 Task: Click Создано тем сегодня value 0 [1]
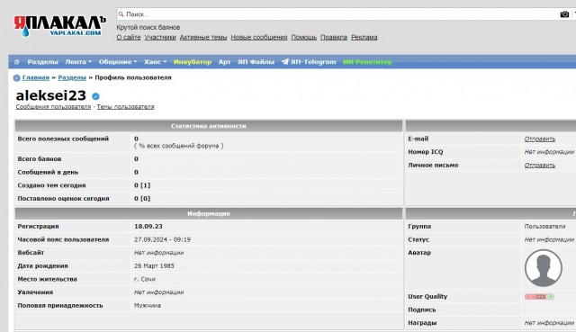tap(142, 185)
